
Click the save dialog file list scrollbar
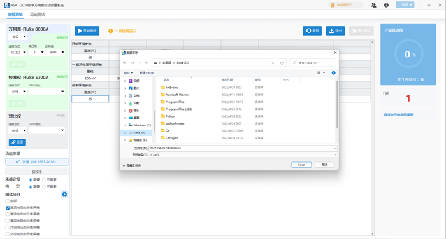tap(337, 105)
